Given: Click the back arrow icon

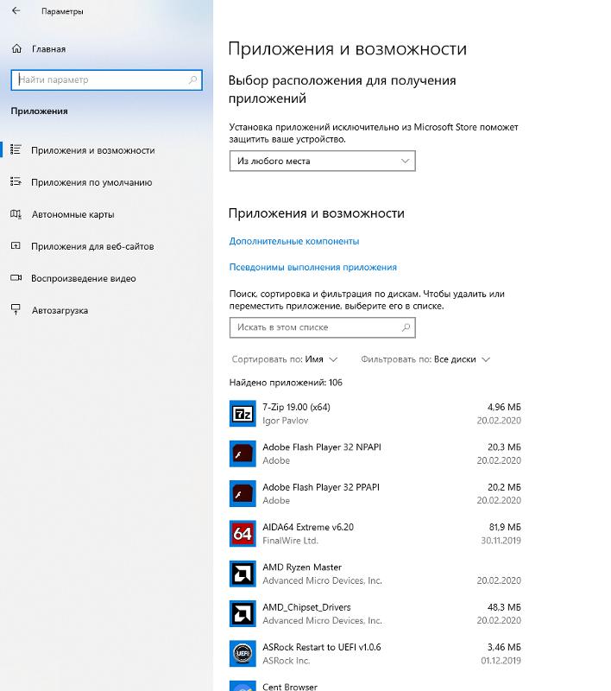Looking at the screenshot, I should 16,10.
